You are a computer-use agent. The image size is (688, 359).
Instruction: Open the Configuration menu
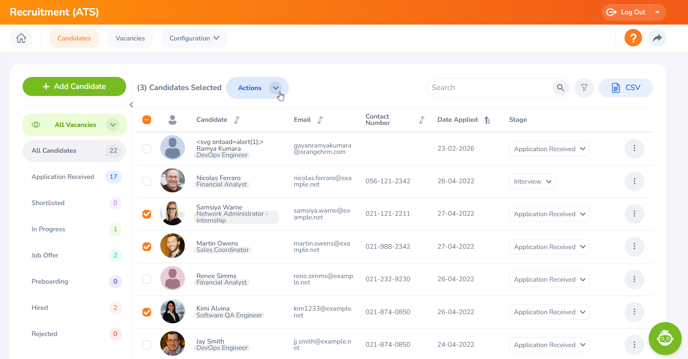tap(194, 38)
